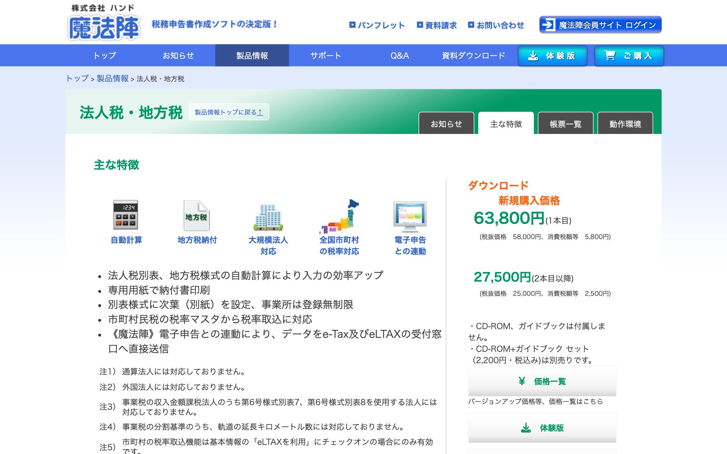Click the shopping cart icon in ご購入 button

(x=610, y=56)
